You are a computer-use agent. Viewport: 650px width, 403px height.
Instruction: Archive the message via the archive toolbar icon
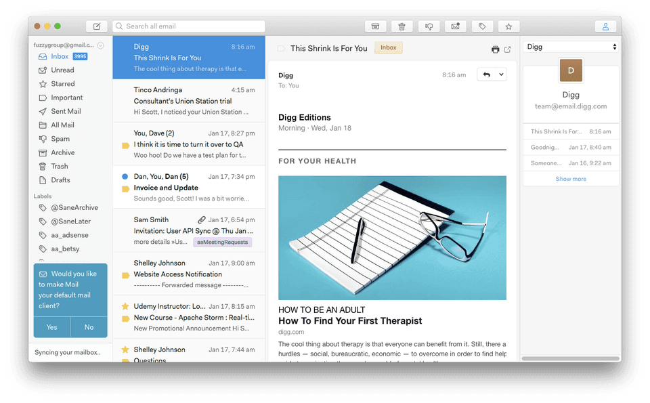point(375,26)
